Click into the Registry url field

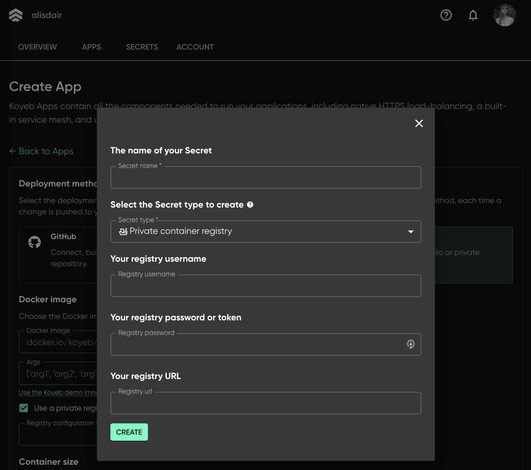265,404
